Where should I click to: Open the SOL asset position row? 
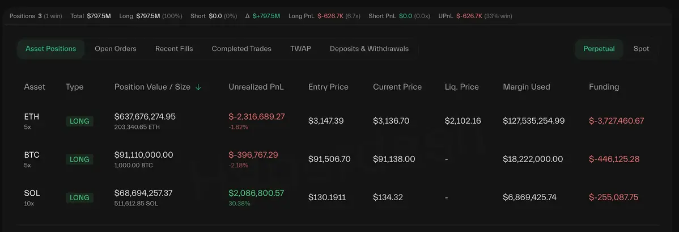coord(32,193)
